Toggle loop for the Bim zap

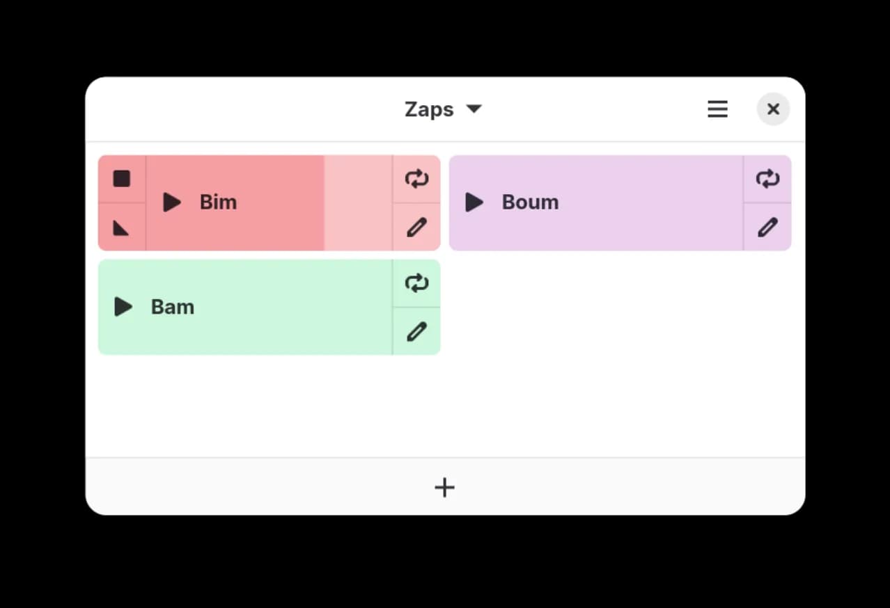pyautogui.click(x=416, y=179)
